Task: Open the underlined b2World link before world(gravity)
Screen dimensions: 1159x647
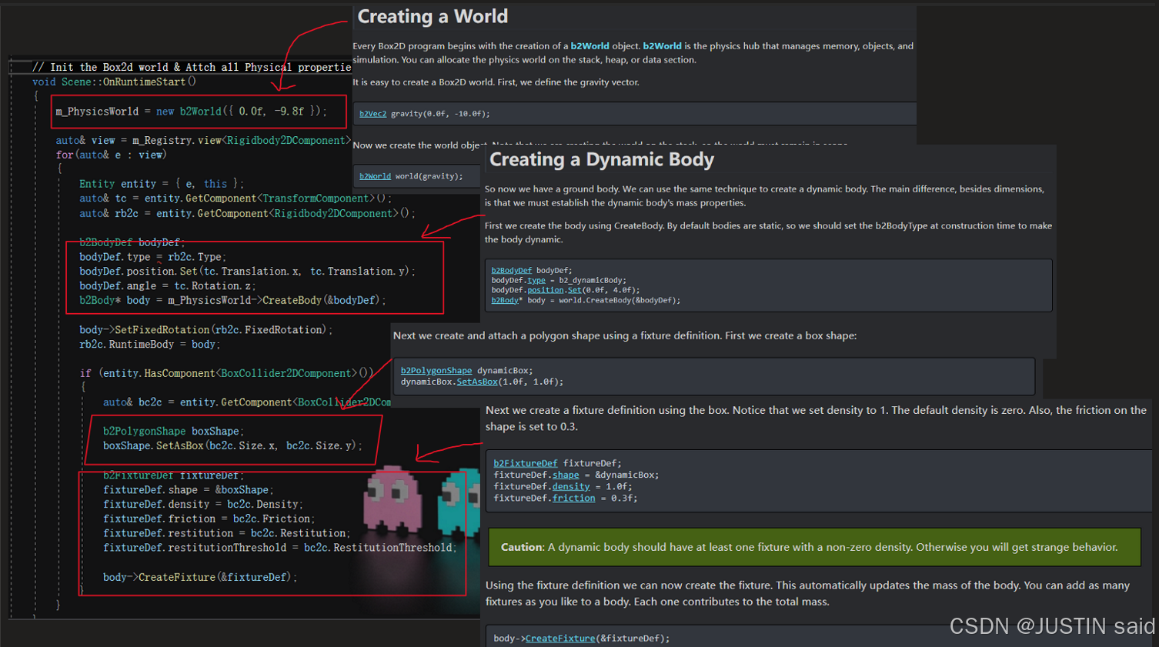Action: 375,176
